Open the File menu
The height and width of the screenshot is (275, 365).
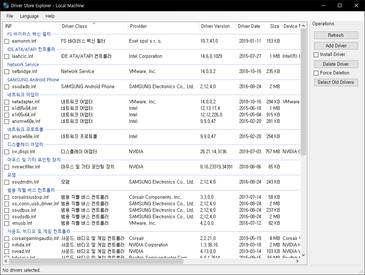(10, 16)
